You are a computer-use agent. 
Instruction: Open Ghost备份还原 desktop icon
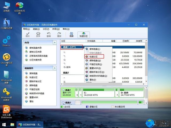click(x=6, y=60)
